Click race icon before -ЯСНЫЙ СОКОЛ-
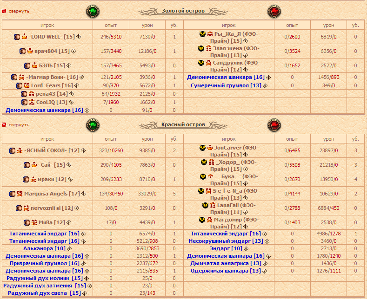This screenshot has width=367, height=299. point(13,151)
